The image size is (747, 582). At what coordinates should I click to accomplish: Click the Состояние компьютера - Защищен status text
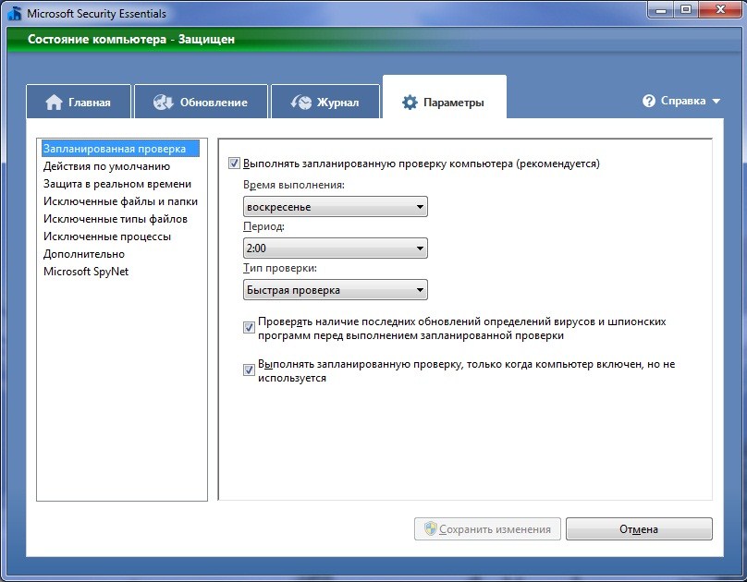click(x=131, y=39)
